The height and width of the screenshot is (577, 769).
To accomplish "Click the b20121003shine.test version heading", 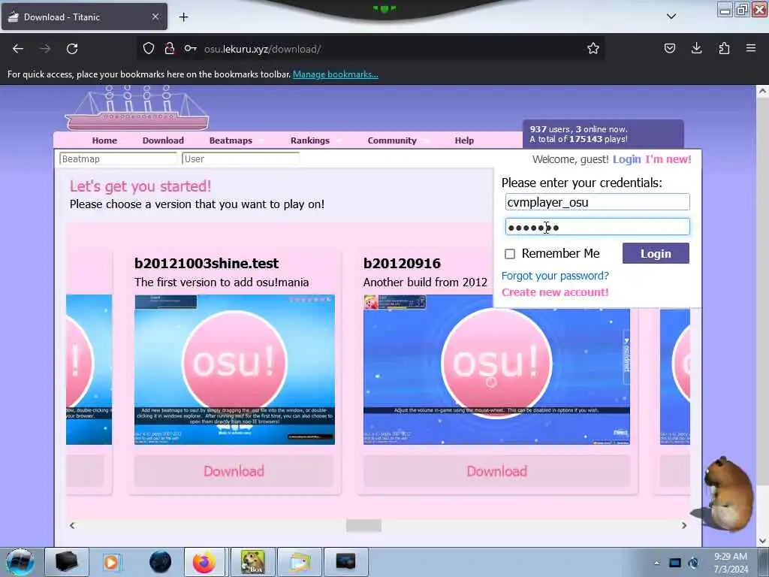I will coord(207,264).
